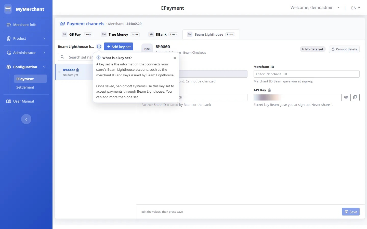Collapse sidebar with round arrow button
Image resolution: width=367 pixels, height=229 pixels.
coord(26,119)
